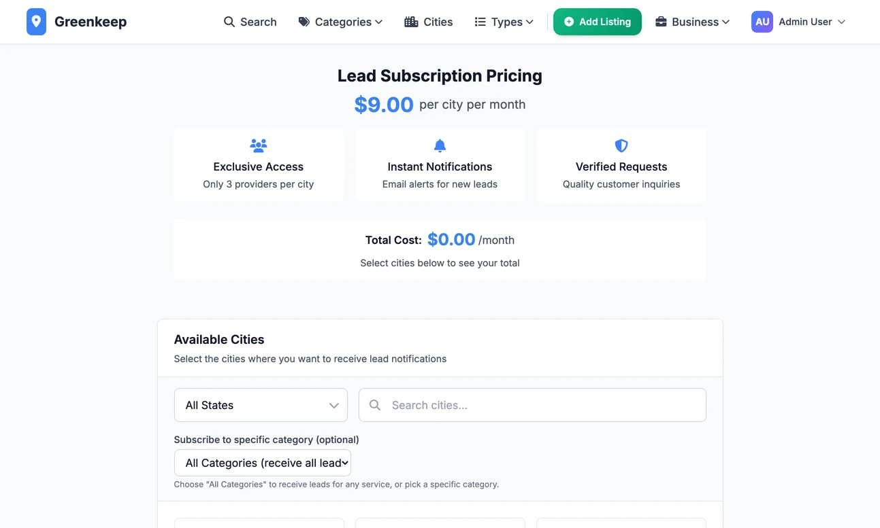Click the Add Listing button
The width and height of the screenshot is (880, 528).
click(598, 22)
